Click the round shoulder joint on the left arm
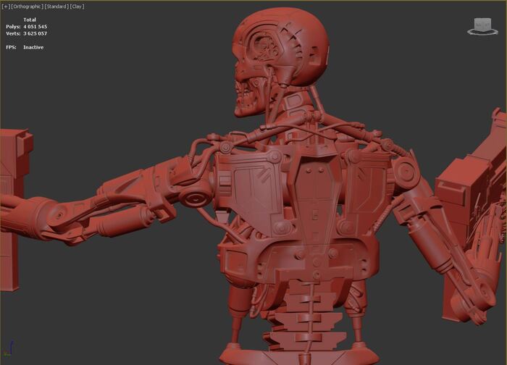 pos(195,198)
